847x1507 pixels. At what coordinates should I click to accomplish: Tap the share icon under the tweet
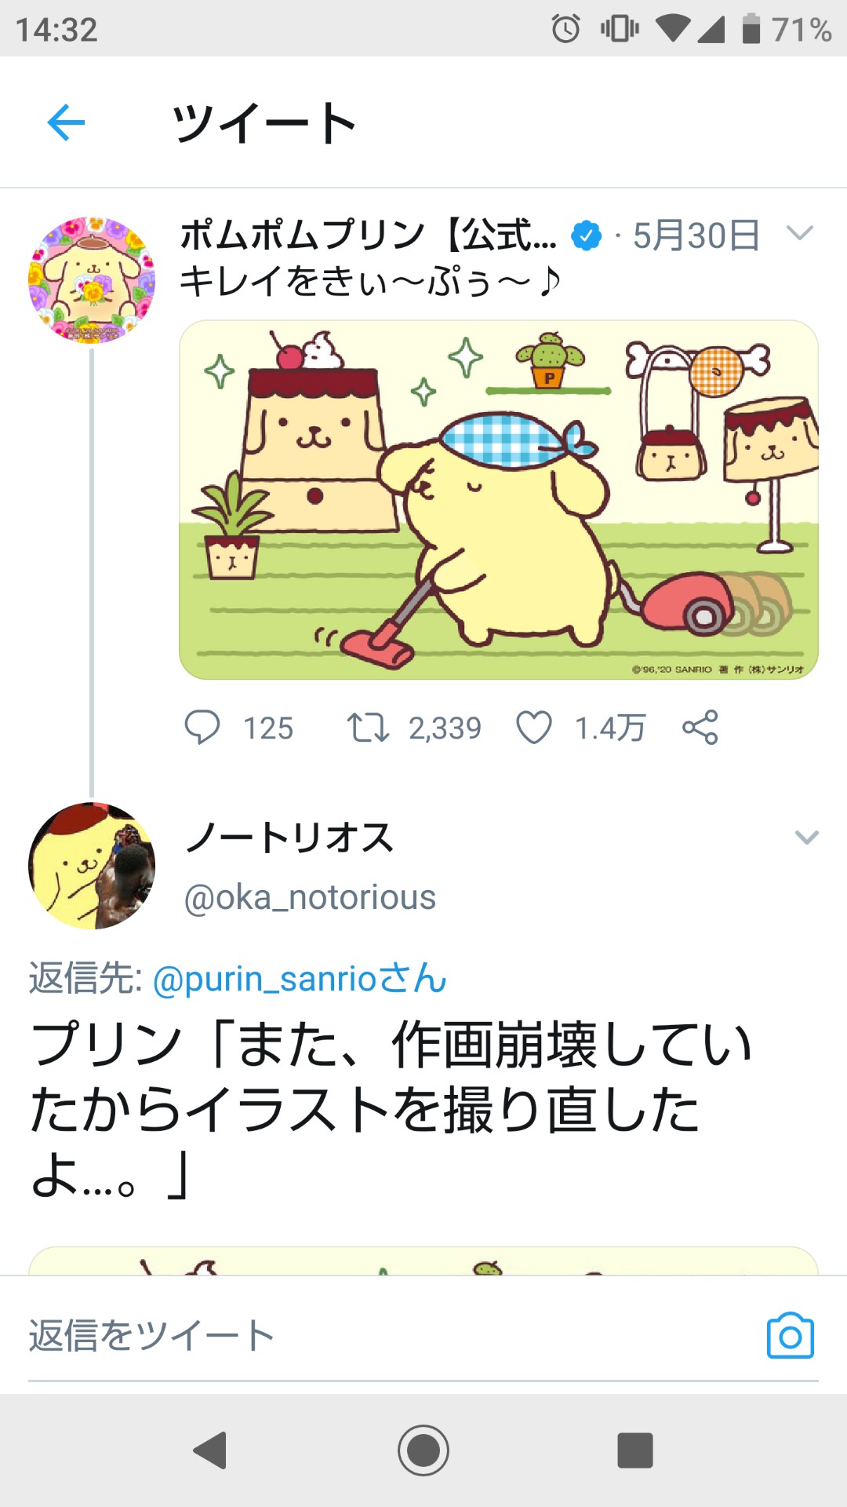tap(700, 727)
